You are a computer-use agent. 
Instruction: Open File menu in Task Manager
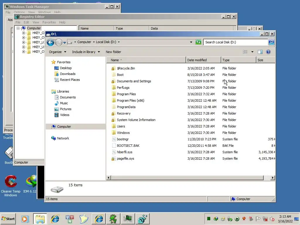[x=8, y=12]
